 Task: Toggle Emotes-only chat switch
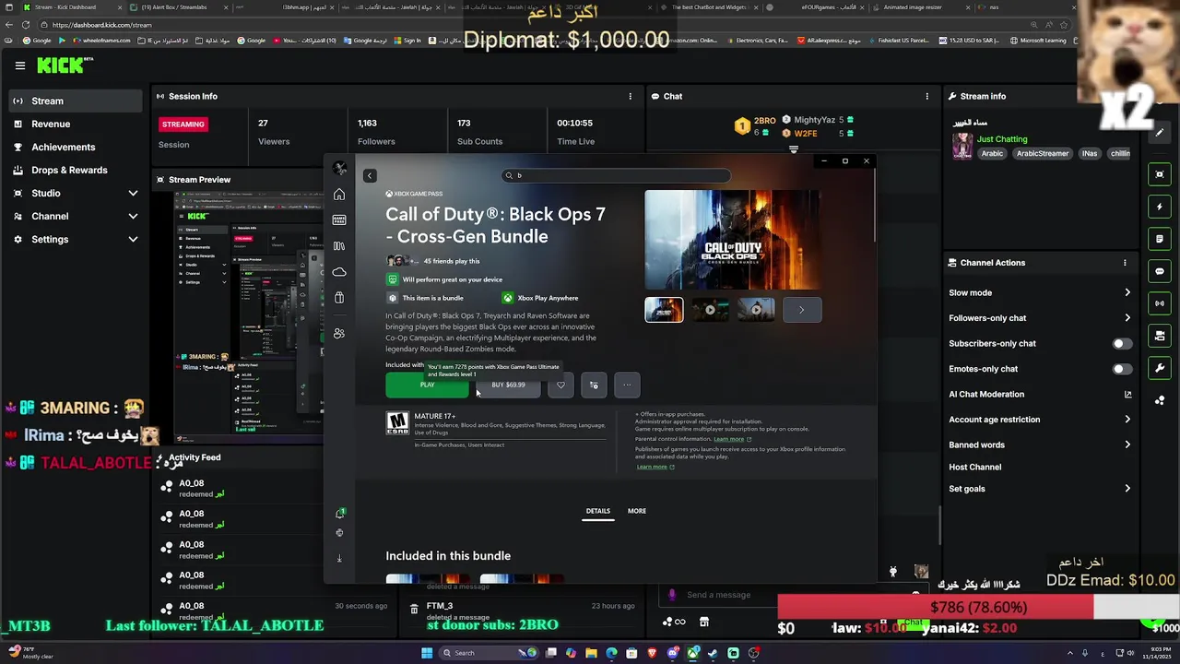pos(1121,369)
